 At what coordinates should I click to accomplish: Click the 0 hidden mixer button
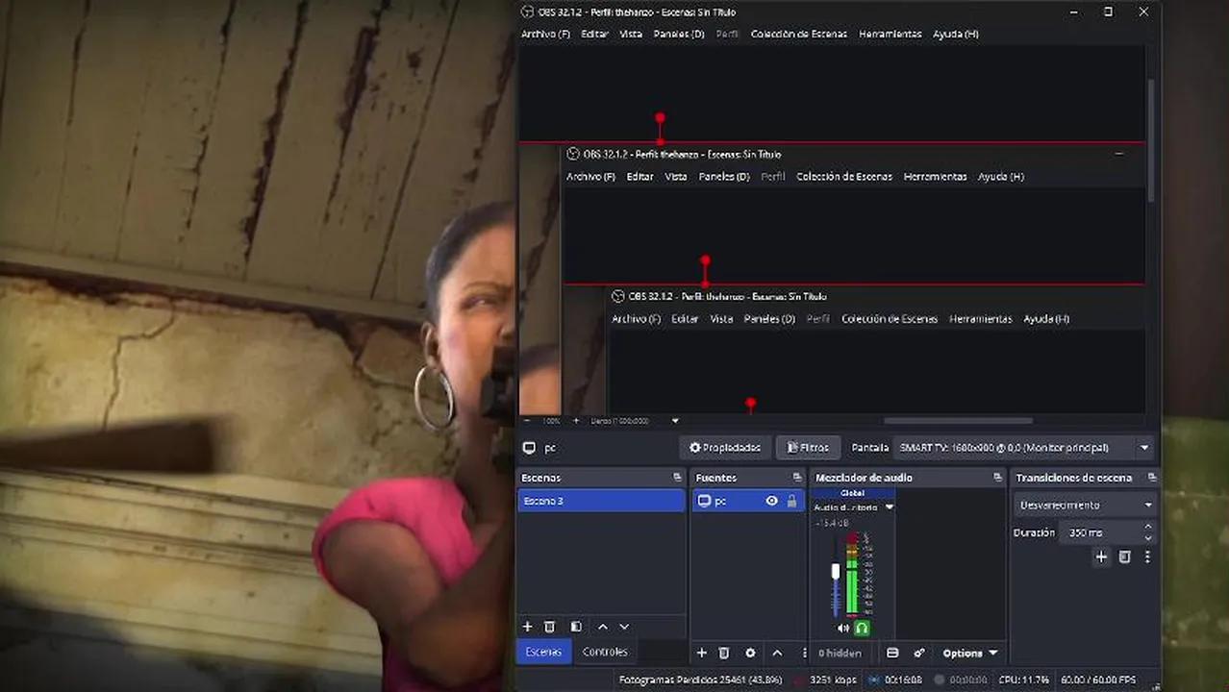840,654
